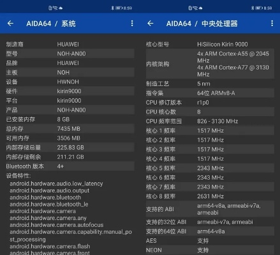The image size is (280, 255).
Task: Select the Cortex-A55 @ 2045 MHz line
Action: (x=233, y=57)
